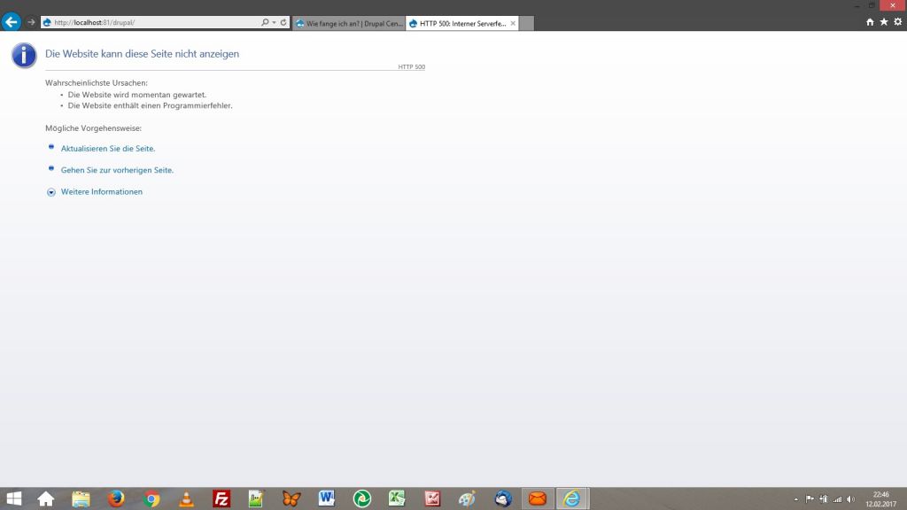Screen dimensions: 907x510
Task: Launch Google Chrome from the taskbar
Action: click(x=151, y=498)
